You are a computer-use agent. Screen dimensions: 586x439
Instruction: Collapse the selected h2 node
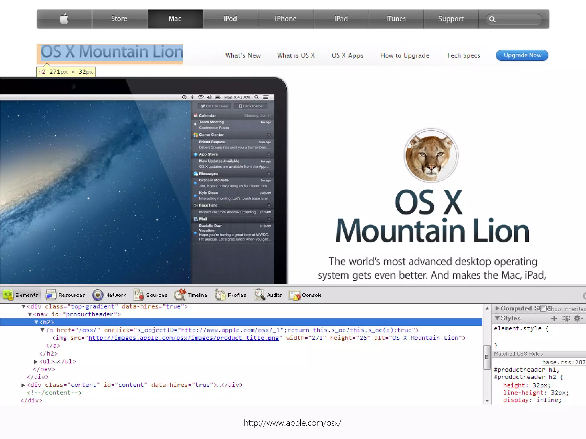(x=36, y=322)
